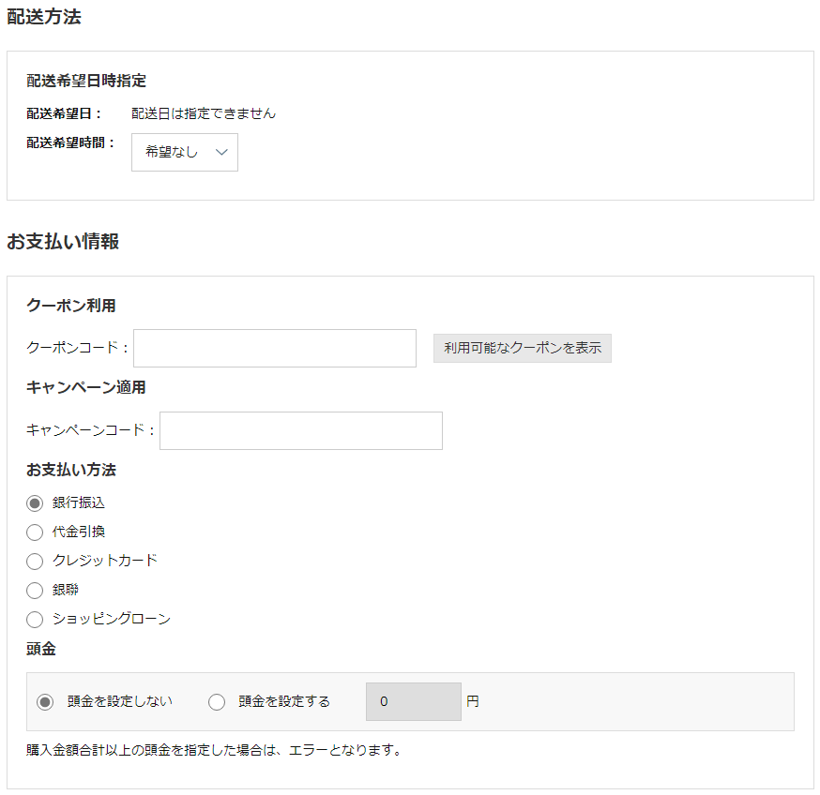Select the 銀行振込 payment radio button
This screenshot has width=820, height=795.
pyautogui.click(x=35, y=503)
